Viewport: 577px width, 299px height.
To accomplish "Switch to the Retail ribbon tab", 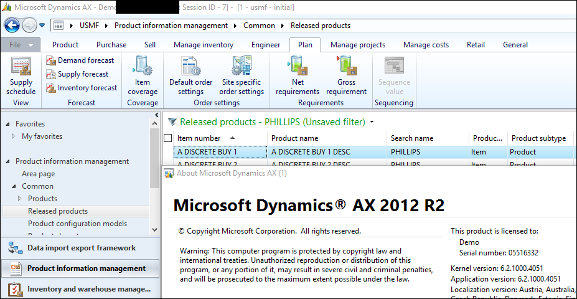I will (x=476, y=45).
